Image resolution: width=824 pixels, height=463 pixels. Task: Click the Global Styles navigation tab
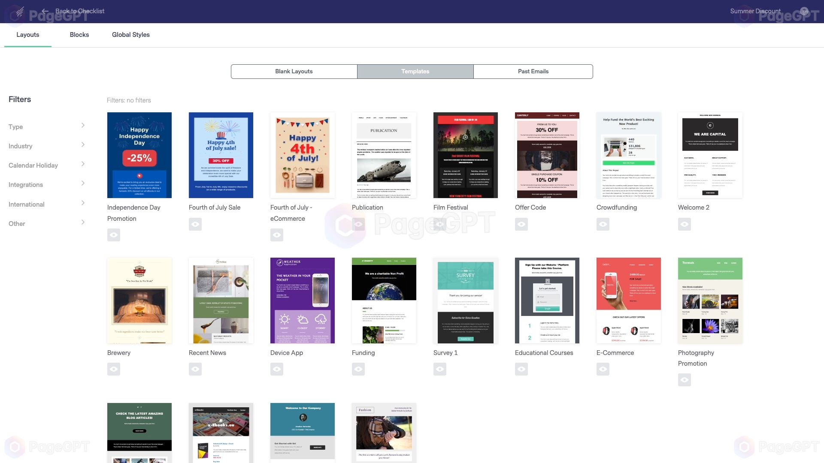click(x=131, y=35)
